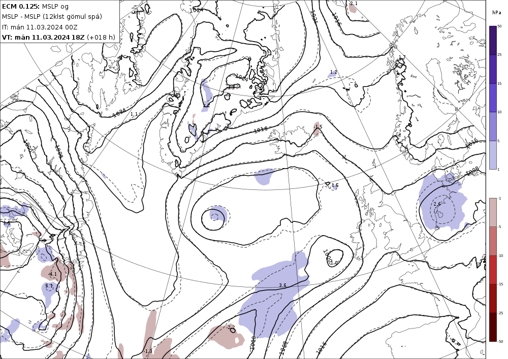This screenshot has width=508, height=359.
Task: Click the '25' tick label on the purple legend
Action: 499,55
